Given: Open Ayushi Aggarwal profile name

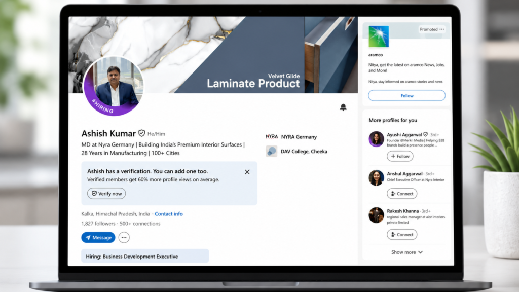Looking at the screenshot, I should coord(404,134).
